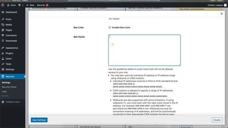Open the Pages menu item

pos(9,30)
